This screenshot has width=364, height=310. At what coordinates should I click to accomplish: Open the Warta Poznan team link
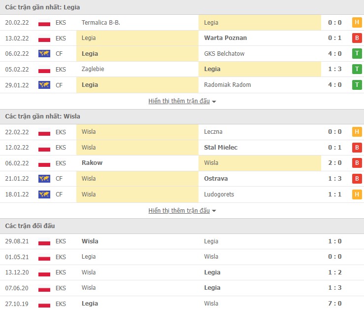click(x=226, y=38)
